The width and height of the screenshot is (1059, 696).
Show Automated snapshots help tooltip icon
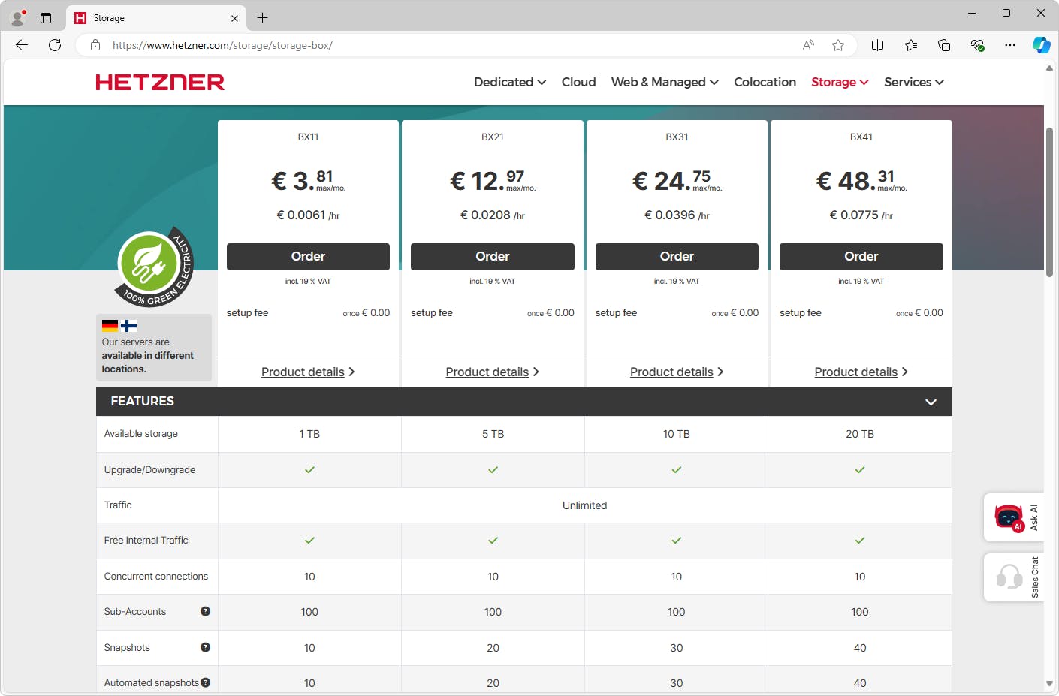pos(205,682)
